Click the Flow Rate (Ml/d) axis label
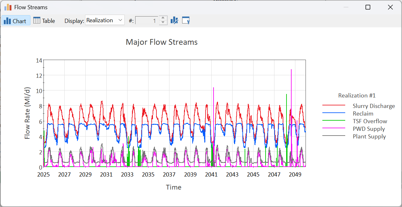 28,113
